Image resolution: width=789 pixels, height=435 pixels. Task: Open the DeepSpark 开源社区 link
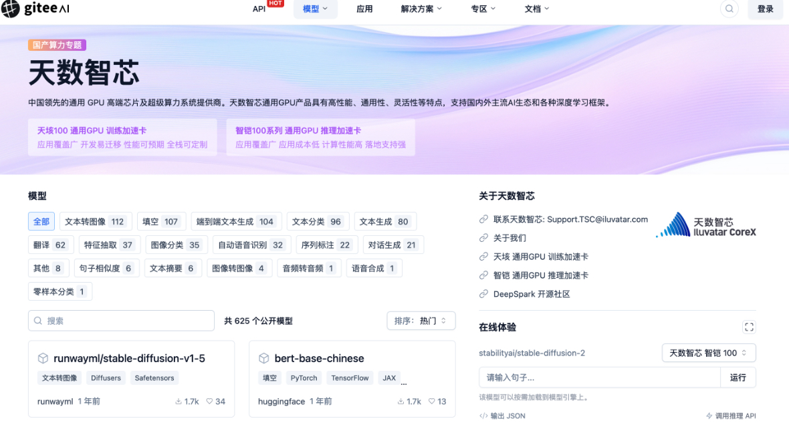(x=532, y=294)
